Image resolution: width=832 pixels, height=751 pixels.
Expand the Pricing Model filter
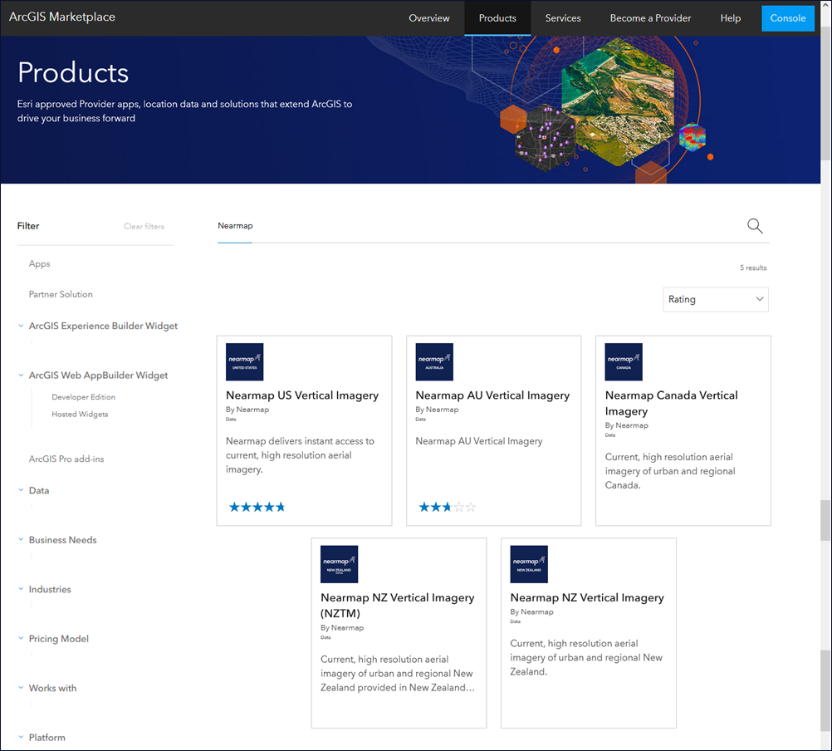tap(21, 639)
